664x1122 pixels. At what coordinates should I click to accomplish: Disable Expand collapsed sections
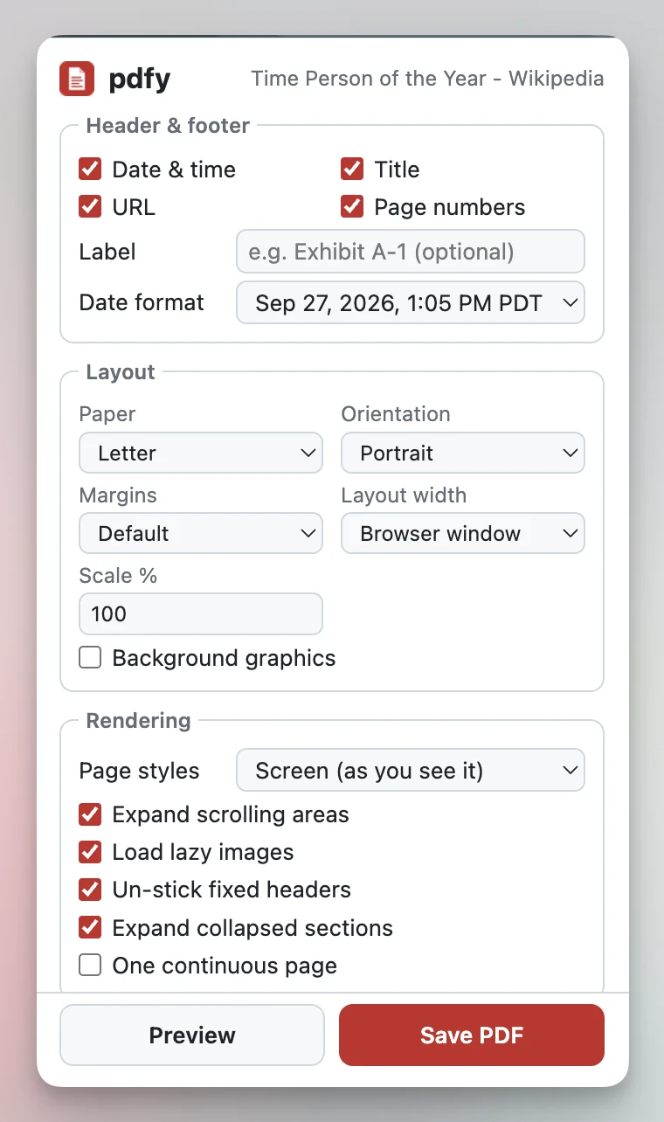click(x=90, y=927)
